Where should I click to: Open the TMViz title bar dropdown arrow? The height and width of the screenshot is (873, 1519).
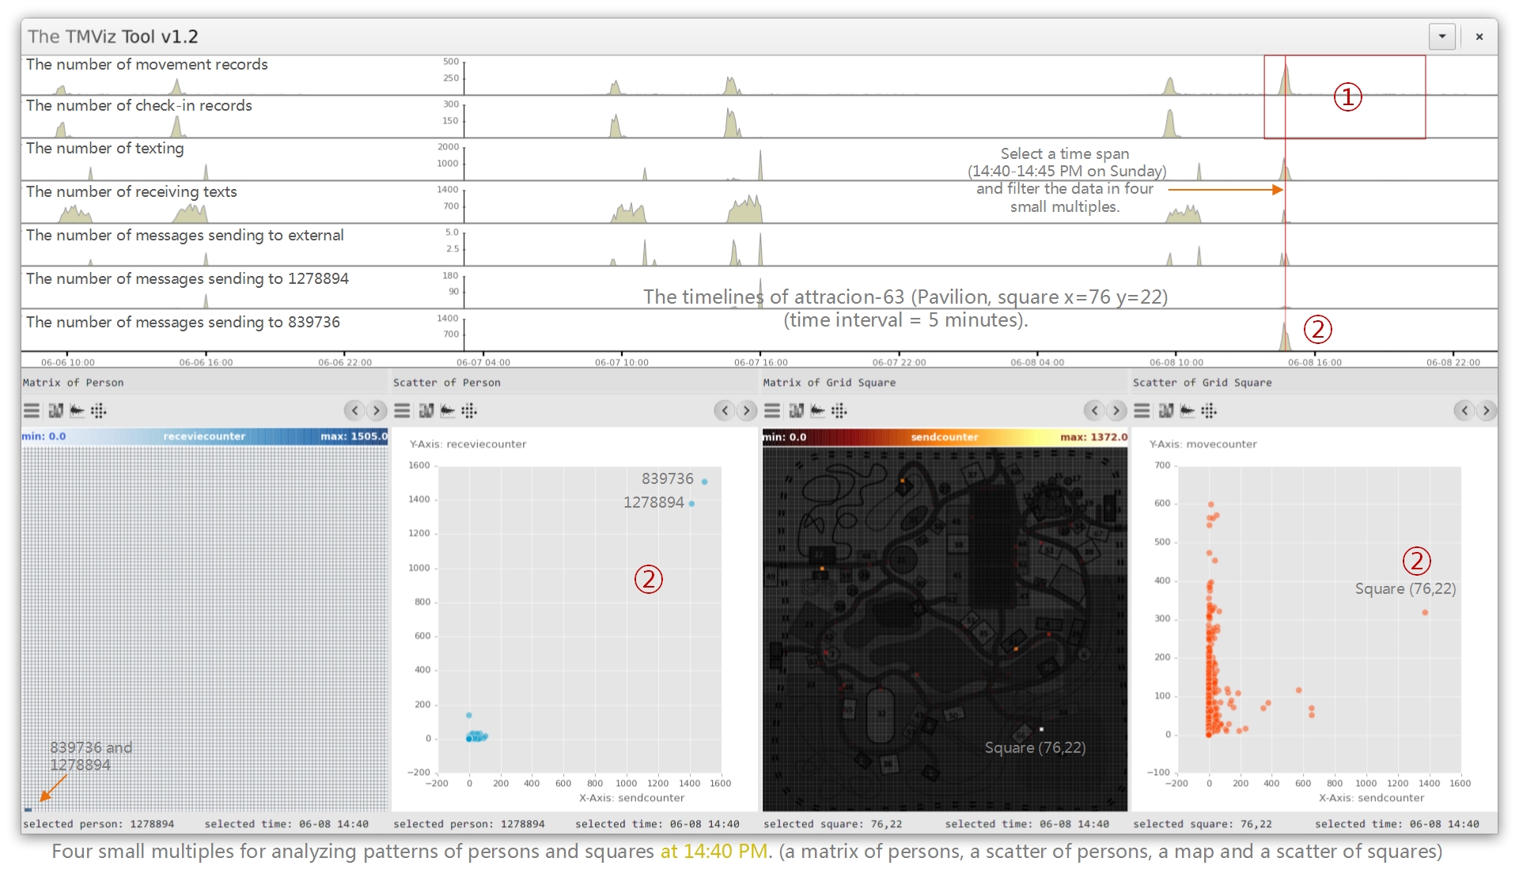(1442, 36)
